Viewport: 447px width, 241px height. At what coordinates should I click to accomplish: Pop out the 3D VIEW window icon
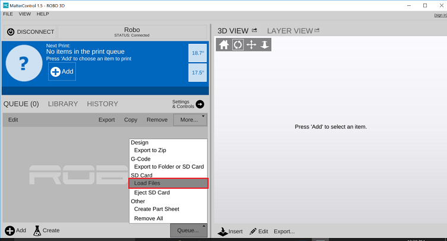pos(254,30)
